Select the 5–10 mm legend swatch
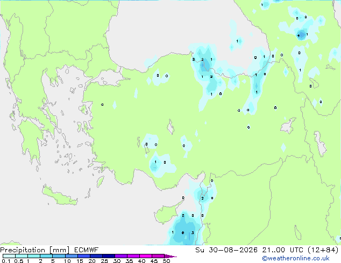Viewport: 341px width, 263px height. (x=59, y=256)
